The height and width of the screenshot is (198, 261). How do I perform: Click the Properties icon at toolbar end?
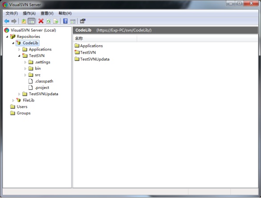[x=83, y=21]
